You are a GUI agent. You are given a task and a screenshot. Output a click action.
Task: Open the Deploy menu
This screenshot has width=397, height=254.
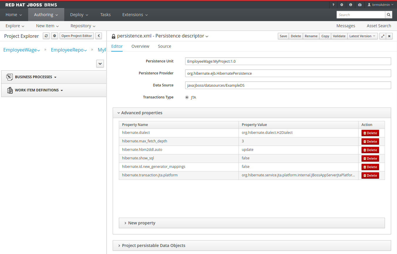79,15
